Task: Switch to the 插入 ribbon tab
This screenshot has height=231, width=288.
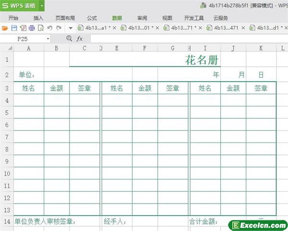Action: [38, 18]
